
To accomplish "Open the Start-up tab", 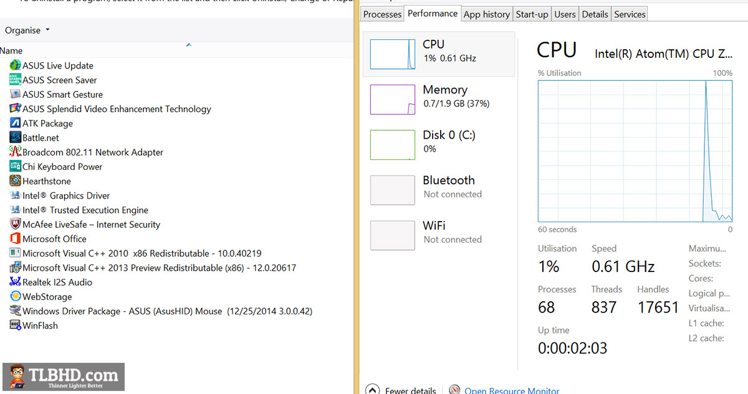I will 532,14.
